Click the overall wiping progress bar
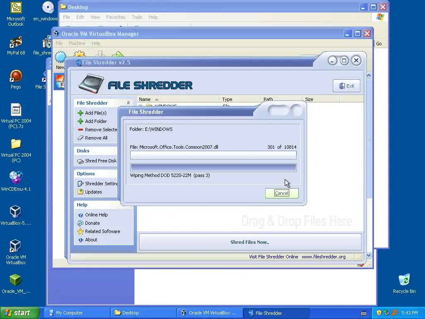The height and width of the screenshot is (319, 425). pos(213,167)
